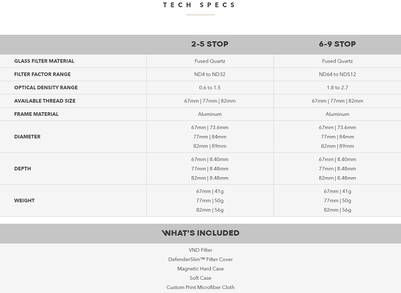
Task: Click the Custom Print Microfiber Cloth item
Action: [x=200, y=287]
